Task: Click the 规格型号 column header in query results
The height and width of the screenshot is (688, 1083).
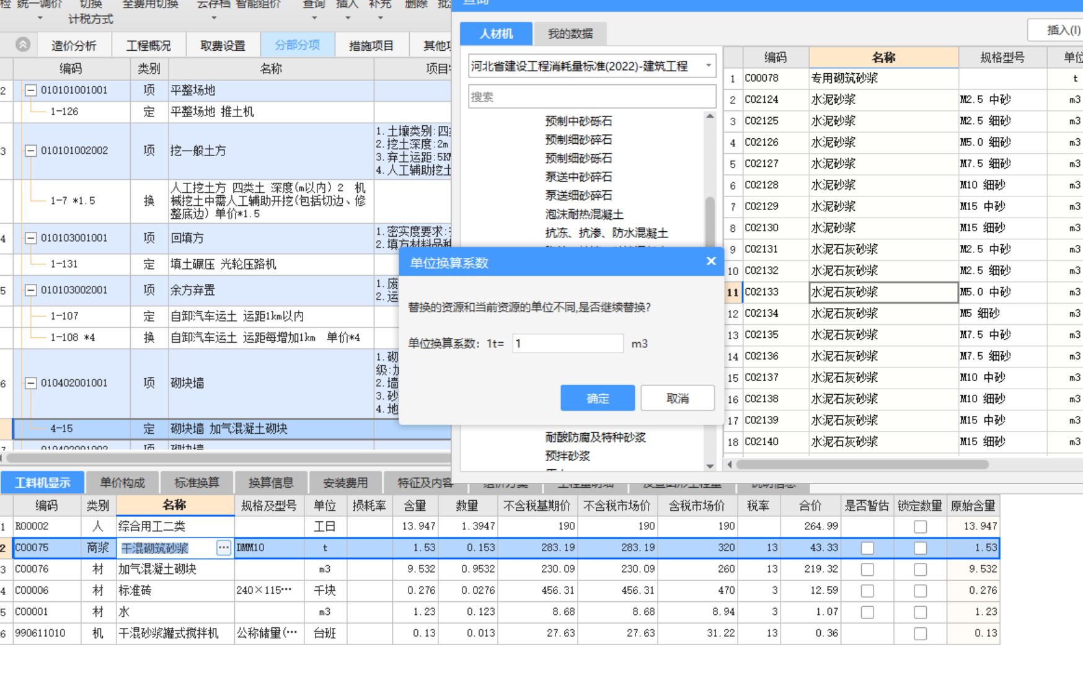Action: coord(1002,58)
